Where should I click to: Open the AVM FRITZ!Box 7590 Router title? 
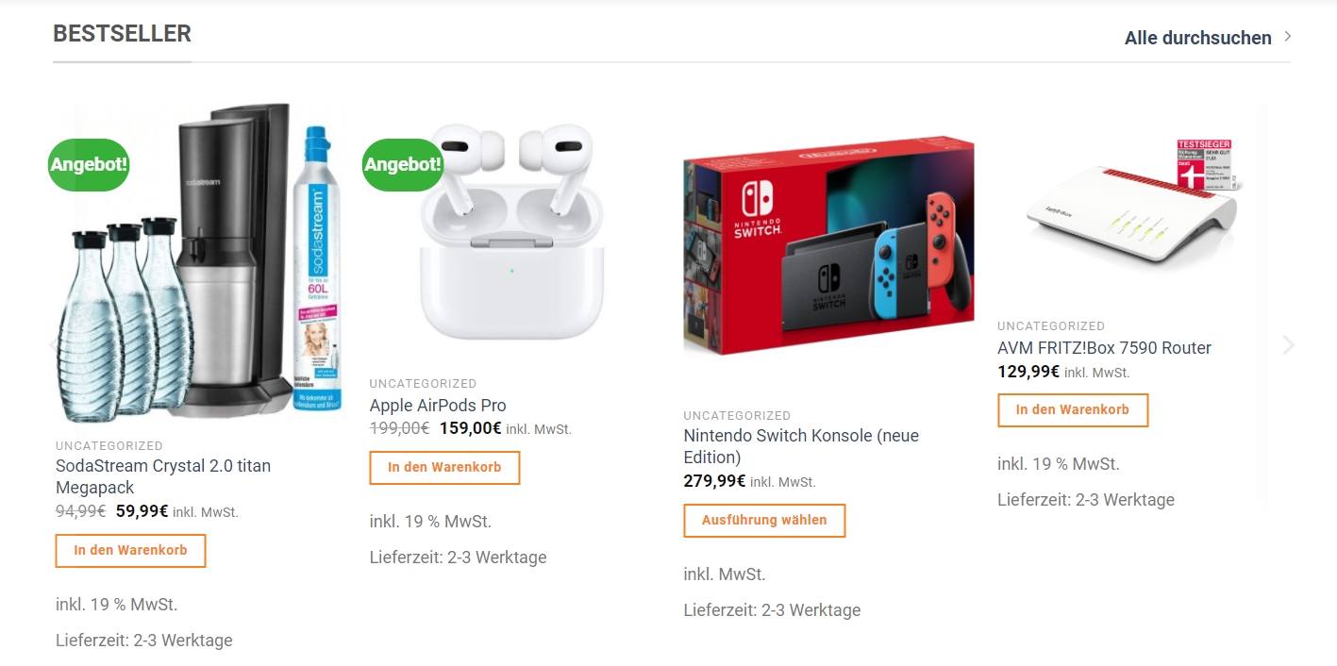1104,348
